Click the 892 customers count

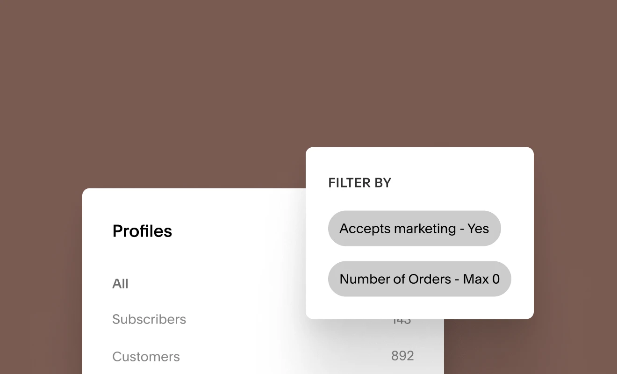(402, 356)
